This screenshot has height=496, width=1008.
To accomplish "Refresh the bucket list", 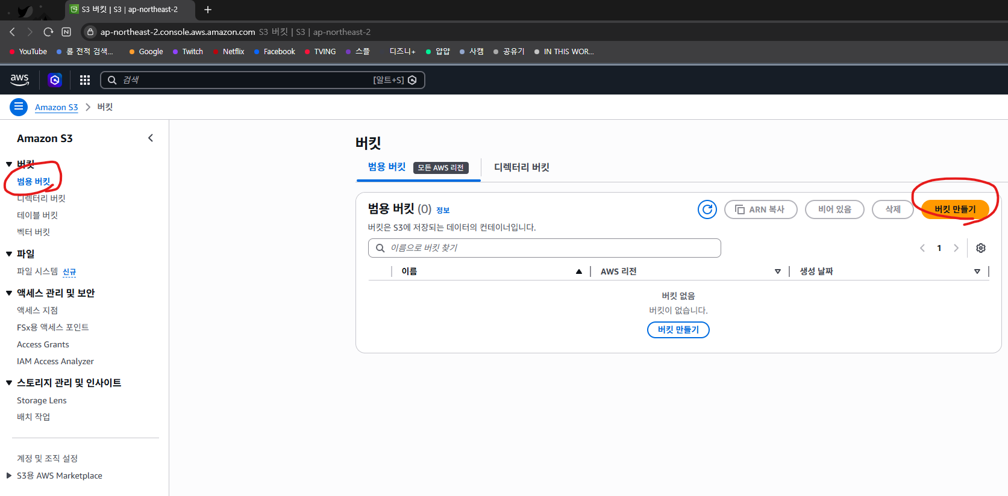I will point(707,209).
